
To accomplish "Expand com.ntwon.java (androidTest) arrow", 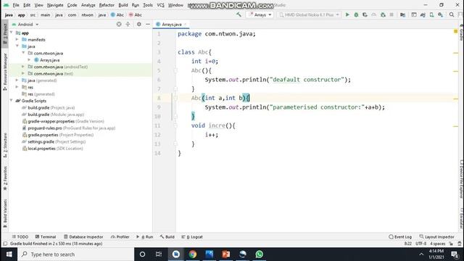I will [x=23, y=67].
